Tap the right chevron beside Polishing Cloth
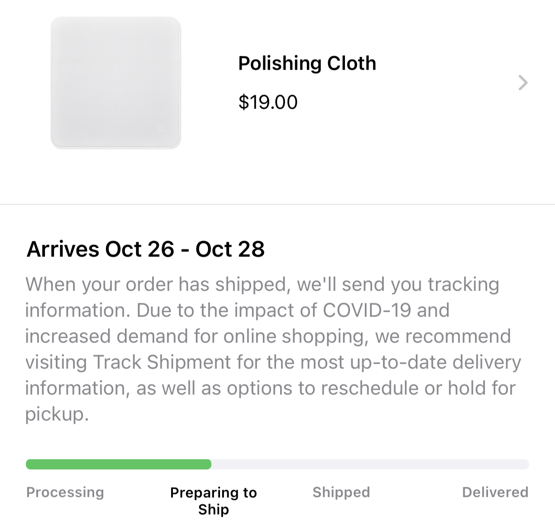The height and width of the screenshot is (531, 555). (x=523, y=83)
